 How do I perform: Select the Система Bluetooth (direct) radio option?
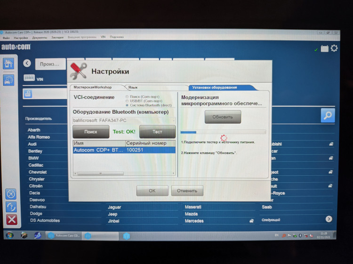pyautogui.click(x=127, y=105)
